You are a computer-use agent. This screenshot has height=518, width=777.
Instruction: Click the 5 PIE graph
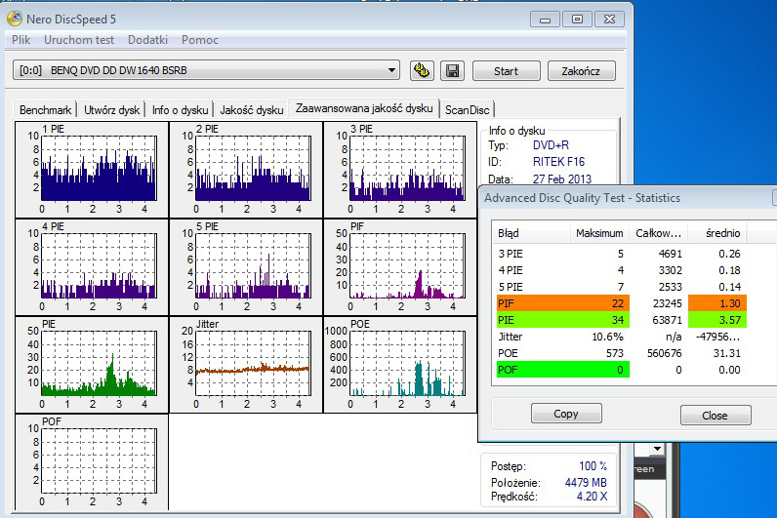[x=246, y=267]
